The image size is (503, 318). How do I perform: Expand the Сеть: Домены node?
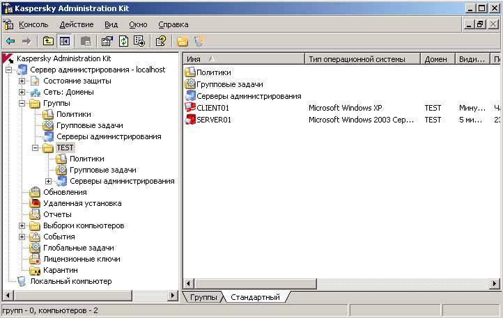(x=22, y=92)
